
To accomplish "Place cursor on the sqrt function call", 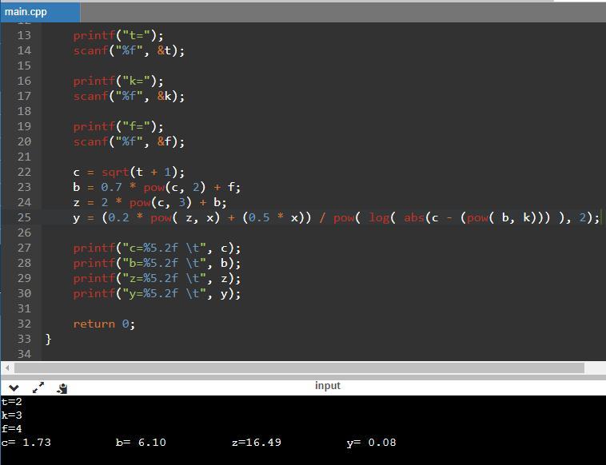I will click(x=114, y=172).
